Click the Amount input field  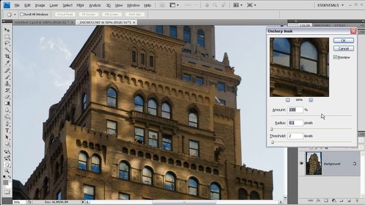pyautogui.click(x=295, y=110)
